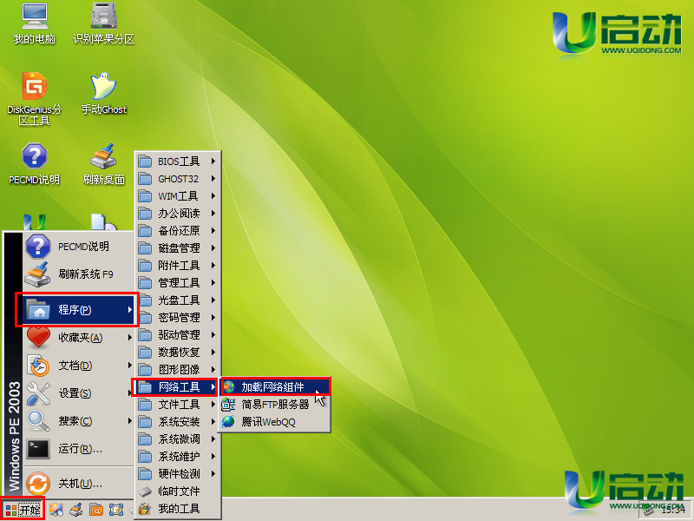This screenshot has height=521, width=694.
Task: Open the 磁盘管理 folder submenu
Action: (178, 248)
